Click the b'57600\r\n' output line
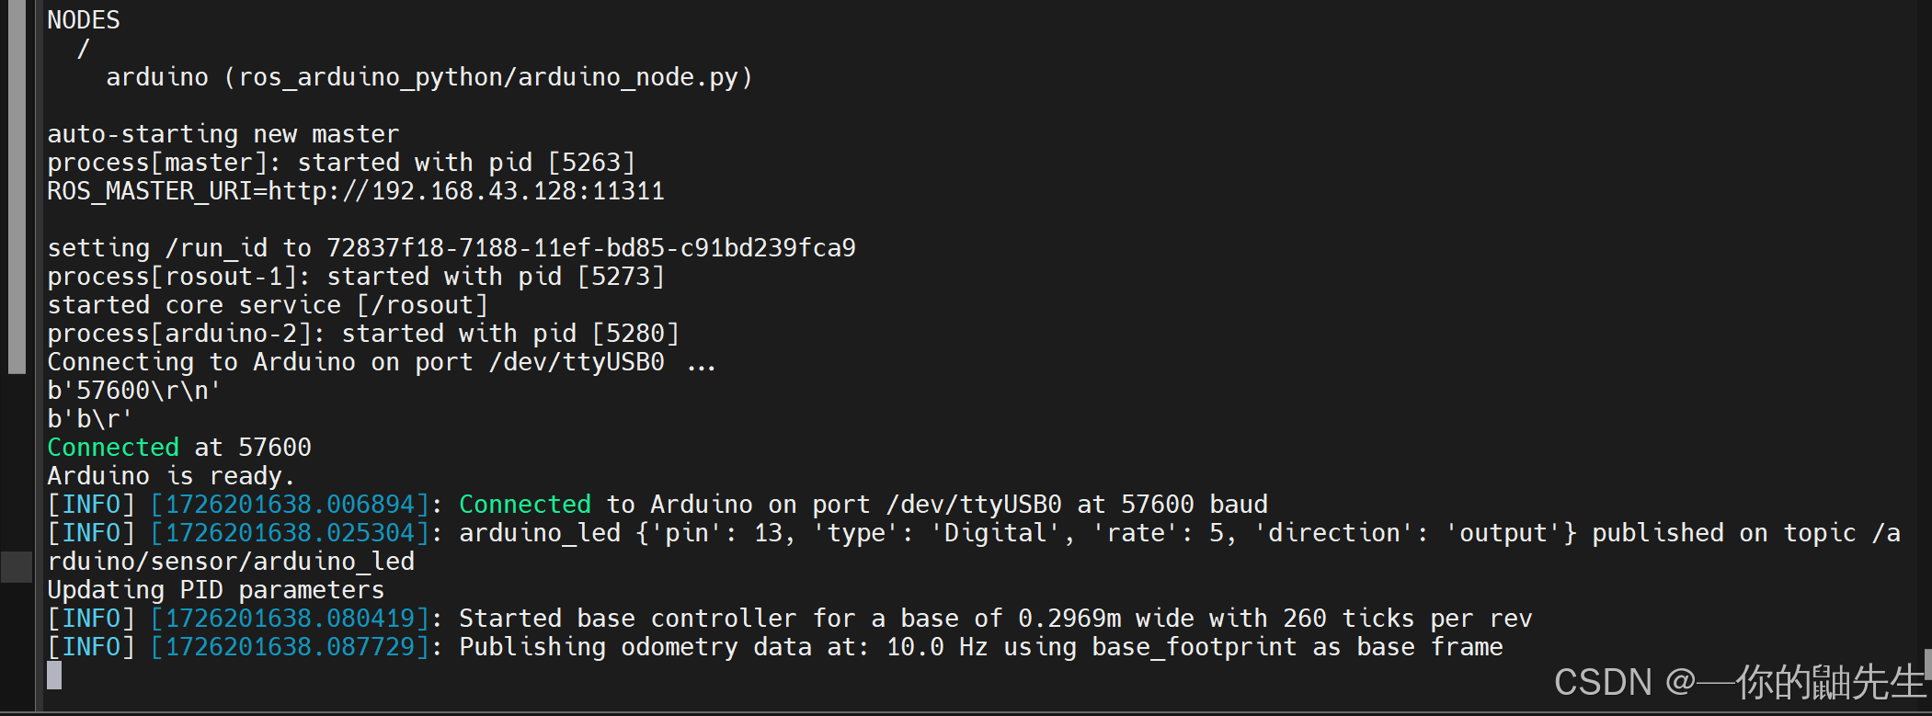Screen dimensions: 1932x716 coord(134,391)
